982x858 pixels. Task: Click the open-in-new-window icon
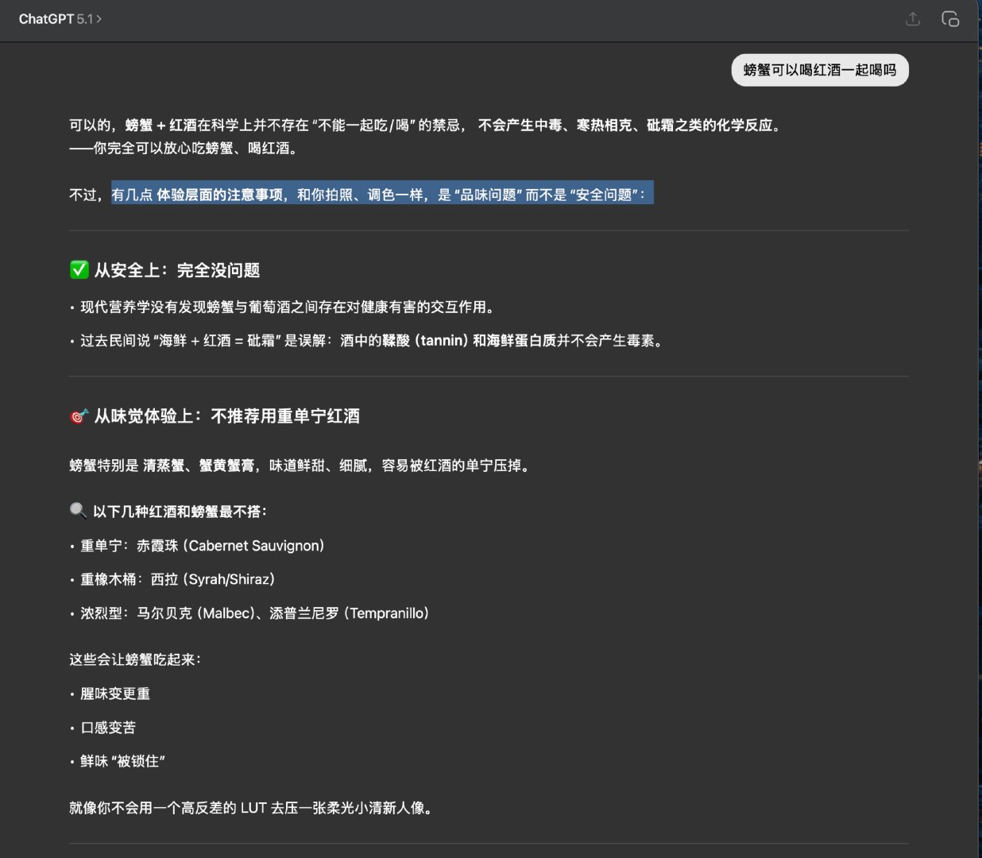[950, 18]
